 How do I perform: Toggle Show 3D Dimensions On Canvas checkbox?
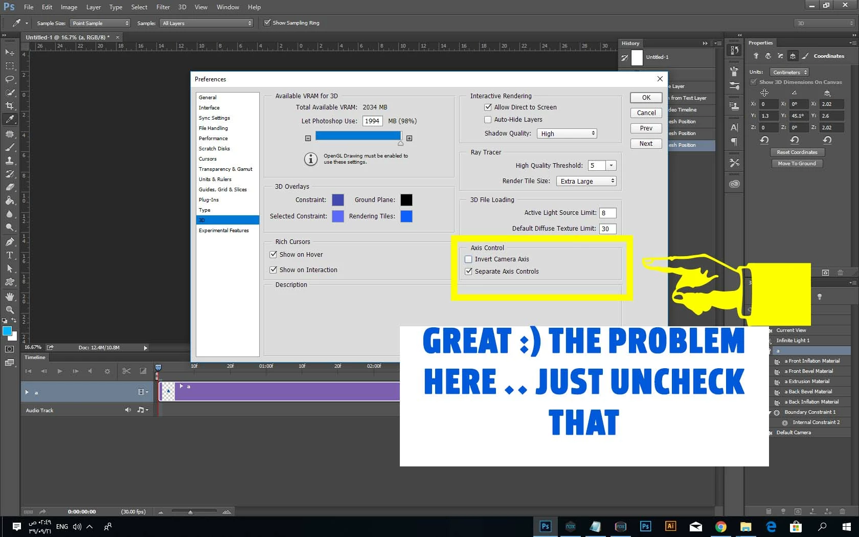[x=753, y=82]
